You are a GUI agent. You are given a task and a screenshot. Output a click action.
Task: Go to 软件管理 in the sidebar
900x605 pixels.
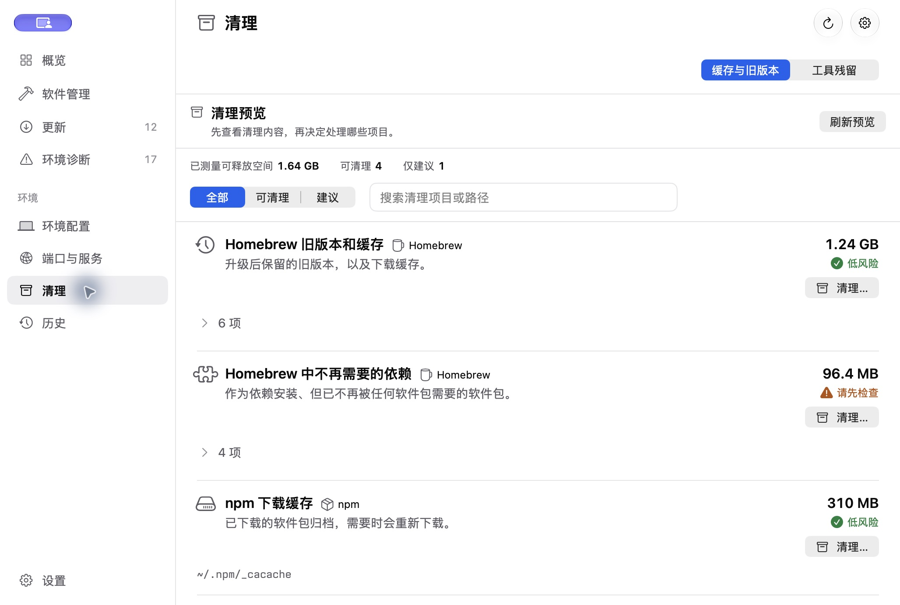[88, 94]
